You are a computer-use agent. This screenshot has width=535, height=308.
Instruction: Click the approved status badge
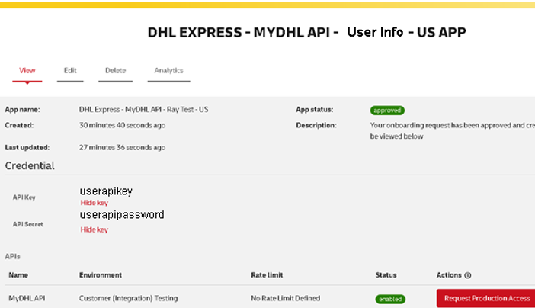(387, 111)
